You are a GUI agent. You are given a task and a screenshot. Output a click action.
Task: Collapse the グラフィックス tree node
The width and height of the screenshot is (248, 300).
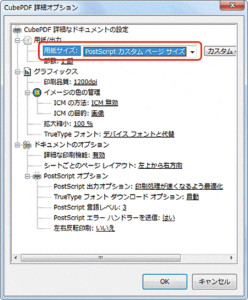(x=18, y=72)
